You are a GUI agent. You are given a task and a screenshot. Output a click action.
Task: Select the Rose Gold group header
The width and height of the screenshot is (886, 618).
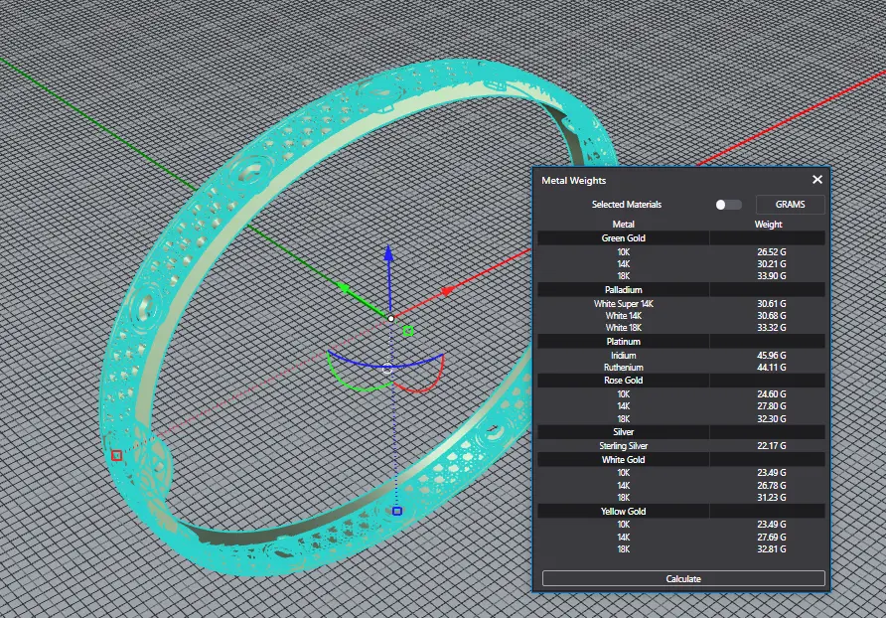[x=681, y=380]
